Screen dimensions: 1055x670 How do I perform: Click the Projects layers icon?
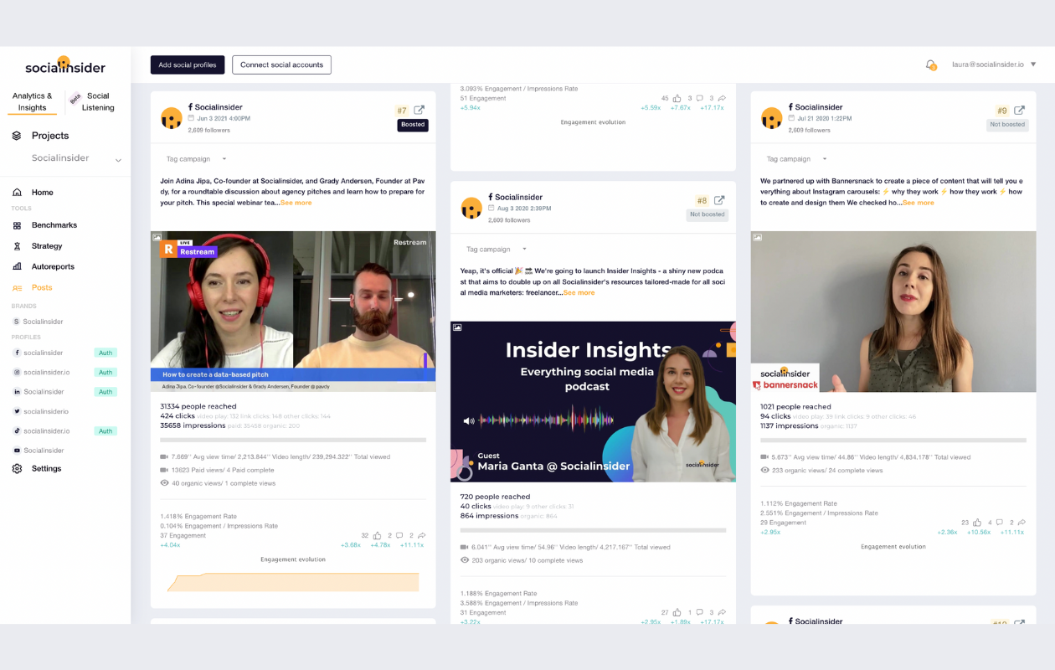coord(17,136)
